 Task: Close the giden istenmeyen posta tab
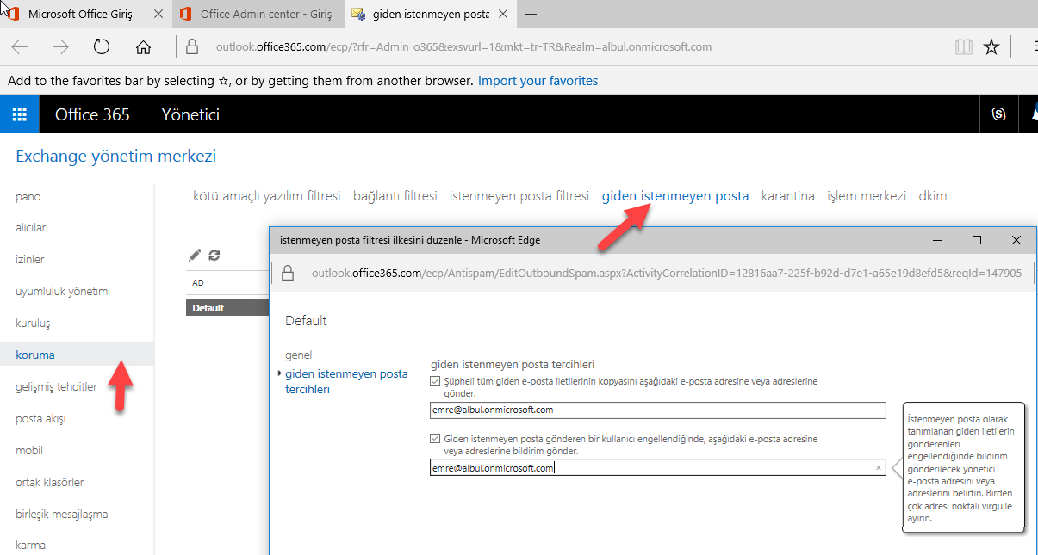[505, 15]
